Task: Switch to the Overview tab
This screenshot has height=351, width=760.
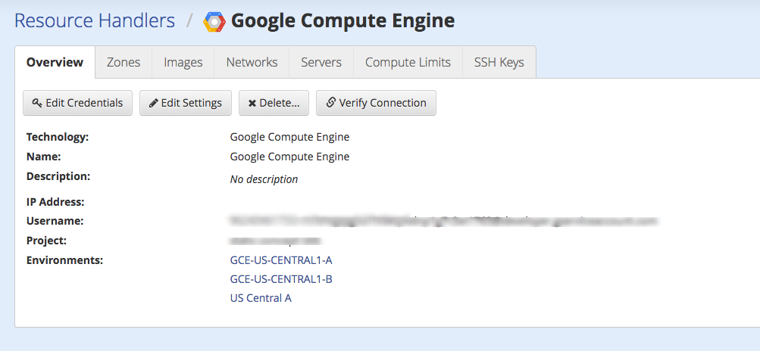Action: point(55,62)
